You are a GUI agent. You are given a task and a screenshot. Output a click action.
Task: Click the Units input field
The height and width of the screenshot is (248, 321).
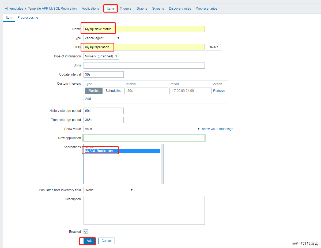pos(144,65)
